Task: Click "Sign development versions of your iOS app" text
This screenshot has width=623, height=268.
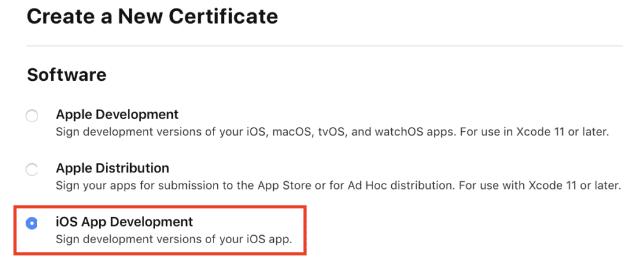Action: (174, 239)
